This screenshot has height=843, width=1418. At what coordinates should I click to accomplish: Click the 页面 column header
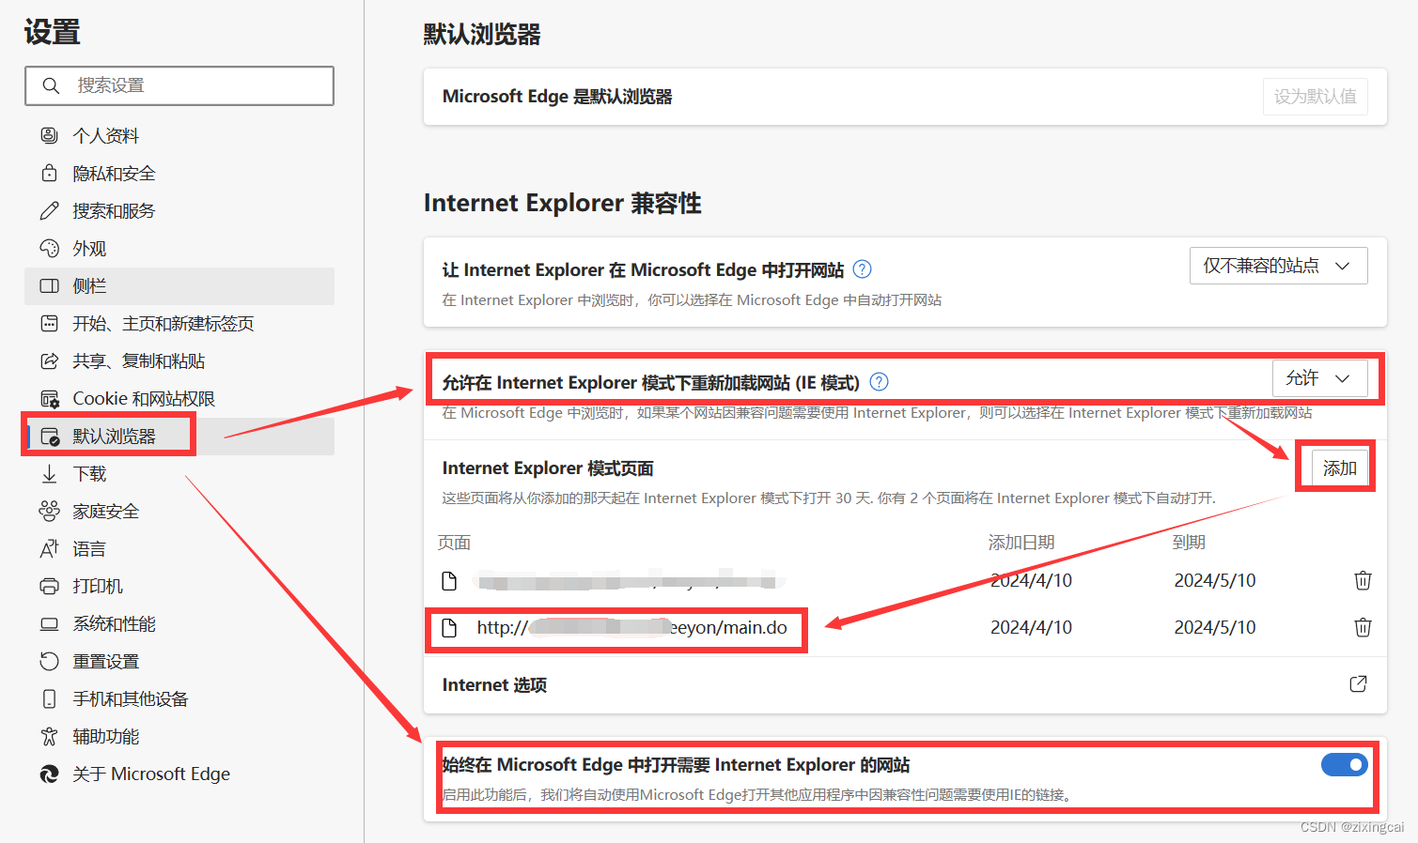[454, 543]
